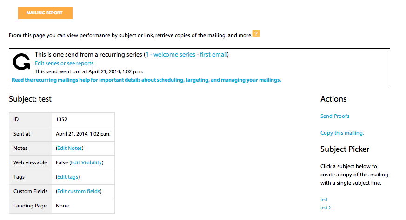Click the Edit custom fields link
Image resolution: width=406 pixels, height=220 pixels.
click(79, 191)
